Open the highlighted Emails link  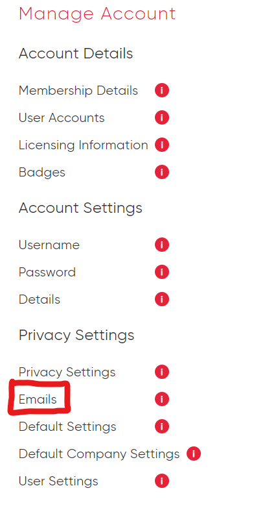(x=38, y=399)
